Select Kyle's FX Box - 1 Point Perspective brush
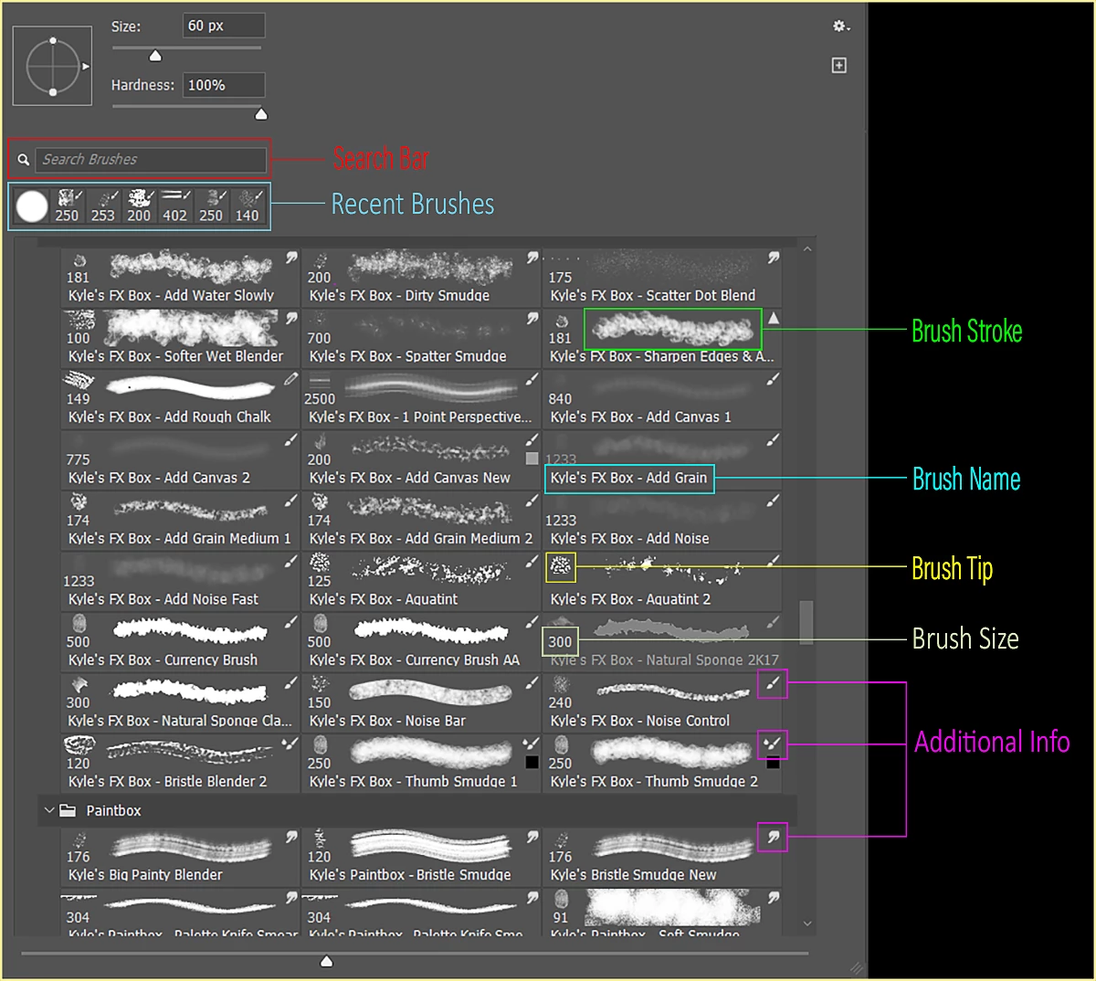The height and width of the screenshot is (981, 1096). click(421, 399)
